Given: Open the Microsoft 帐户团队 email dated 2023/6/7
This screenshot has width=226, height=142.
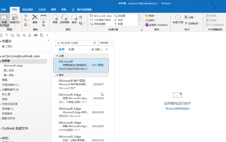Looking at the screenshot, I should 81,84.
